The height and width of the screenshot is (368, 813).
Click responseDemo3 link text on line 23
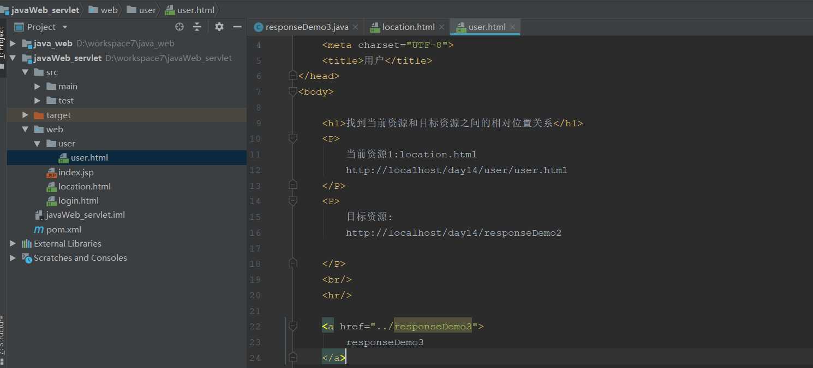coord(385,342)
